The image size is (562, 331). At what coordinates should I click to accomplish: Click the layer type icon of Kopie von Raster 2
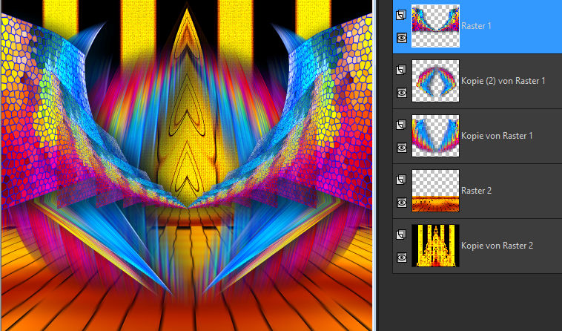pyautogui.click(x=401, y=235)
